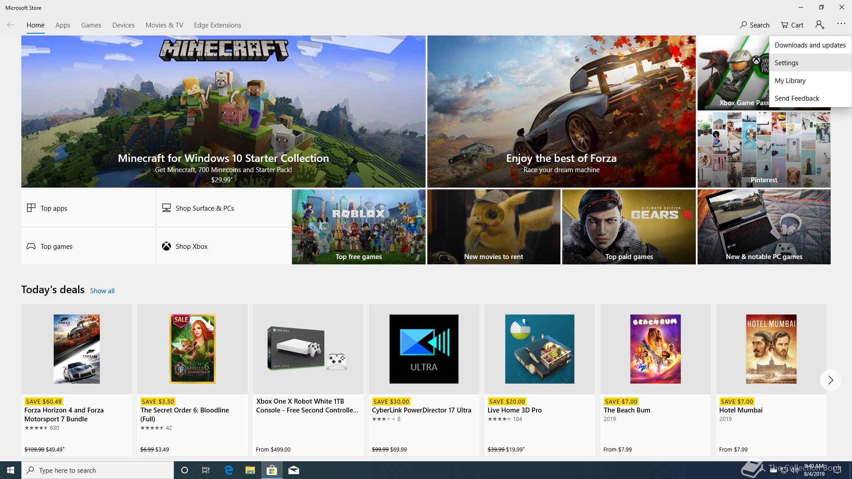The width and height of the screenshot is (852, 479).
Task: Open the Devices tab
Action: pyautogui.click(x=123, y=25)
